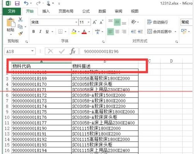Click the cancel X icon in formula bar
Image resolution: width=194 pixels, height=154 pixels.
pyautogui.click(x=50, y=51)
